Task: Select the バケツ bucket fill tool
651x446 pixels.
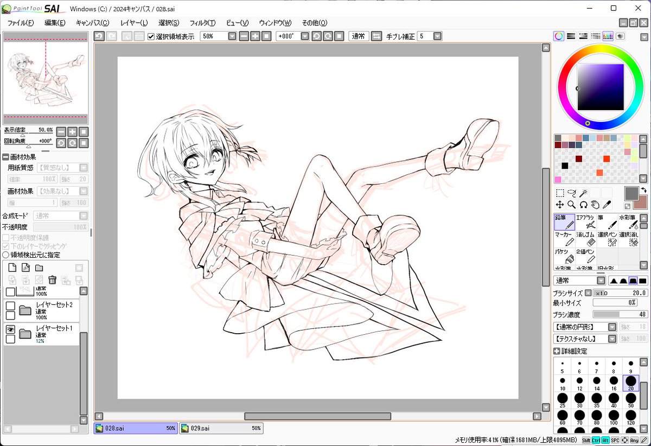Action: click(564, 256)
